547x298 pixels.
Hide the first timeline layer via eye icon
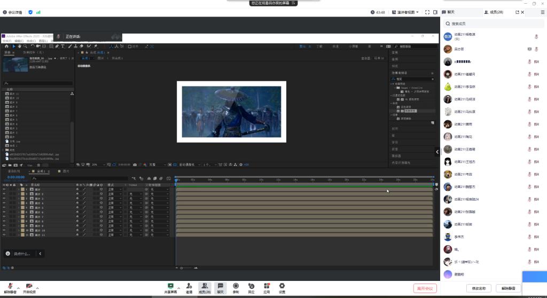4,190
